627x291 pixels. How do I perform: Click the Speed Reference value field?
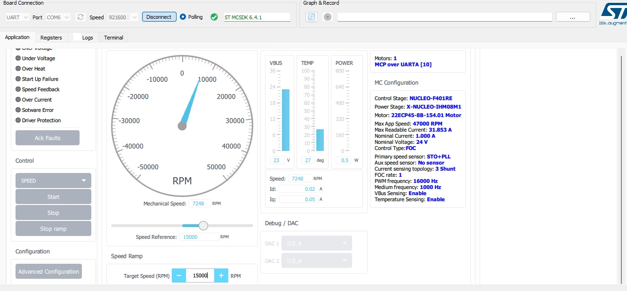(199, 237)
